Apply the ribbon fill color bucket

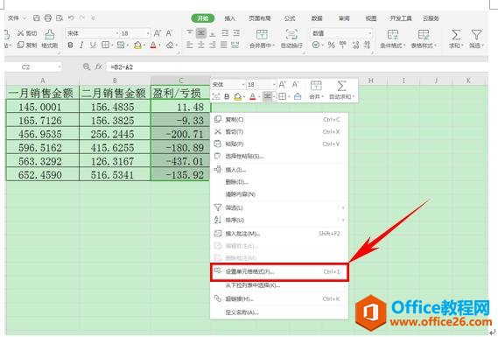tap(137, 46)
